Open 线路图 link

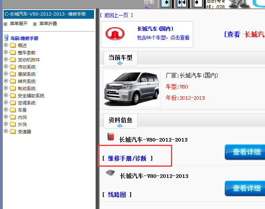click(x=117, y=195)
